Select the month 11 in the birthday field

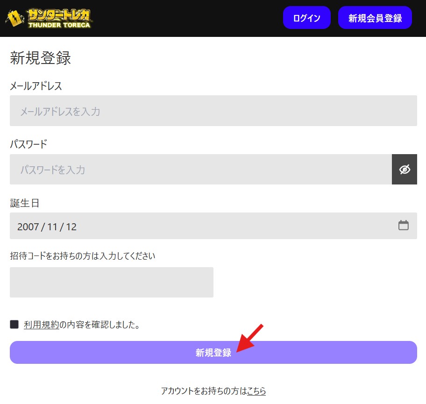(51, 227)
